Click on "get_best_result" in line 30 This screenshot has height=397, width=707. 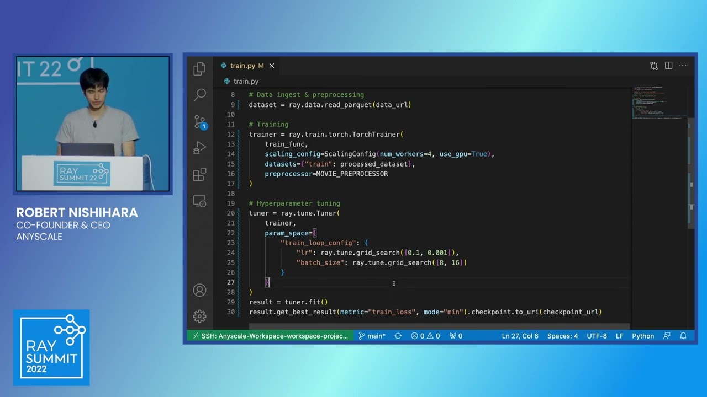click(307, 312)
